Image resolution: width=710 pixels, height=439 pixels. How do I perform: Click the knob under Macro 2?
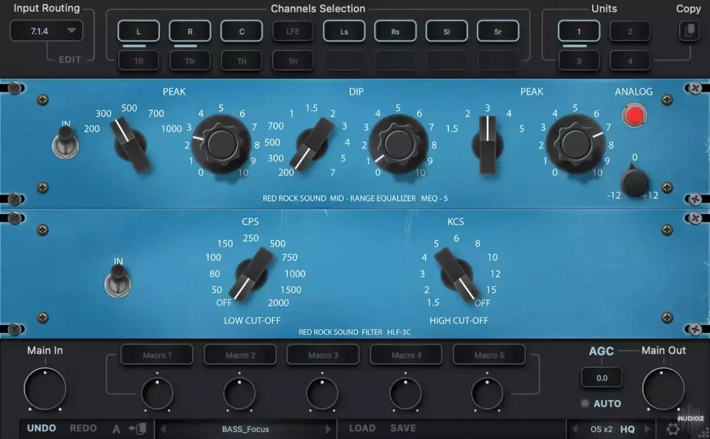point(240,393)
